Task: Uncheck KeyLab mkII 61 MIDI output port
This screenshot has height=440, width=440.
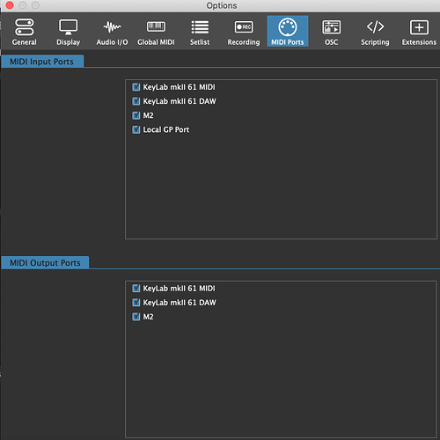Action: 136,289
